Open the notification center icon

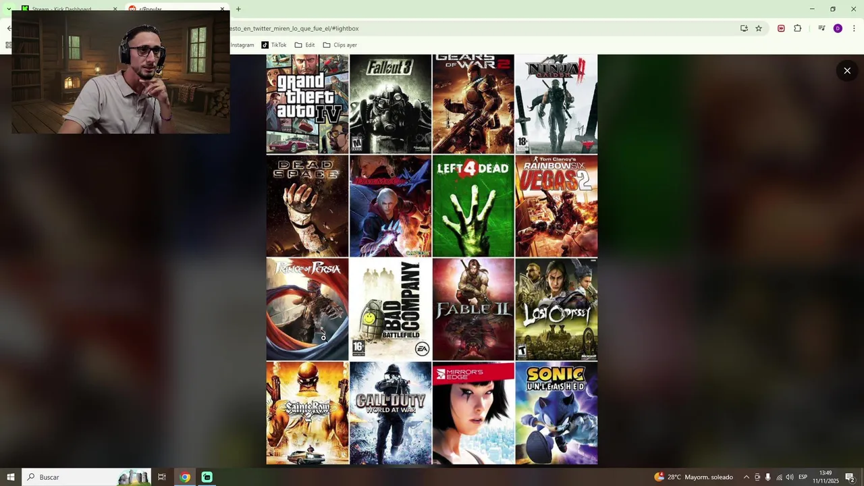coord(850,477)
